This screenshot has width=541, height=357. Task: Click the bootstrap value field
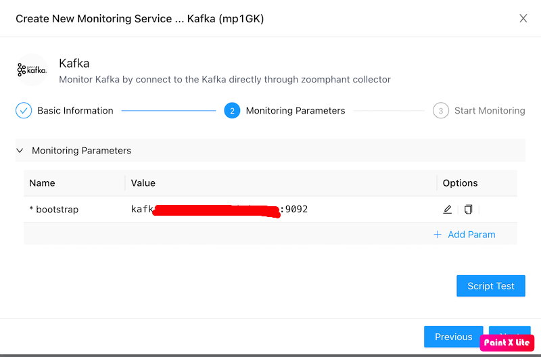219,210
